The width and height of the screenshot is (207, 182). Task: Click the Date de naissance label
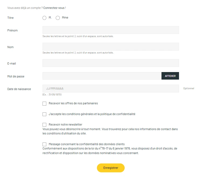(19, 89)
